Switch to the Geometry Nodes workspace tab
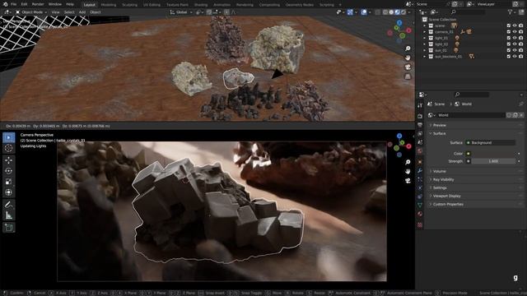 coord(300,5)
